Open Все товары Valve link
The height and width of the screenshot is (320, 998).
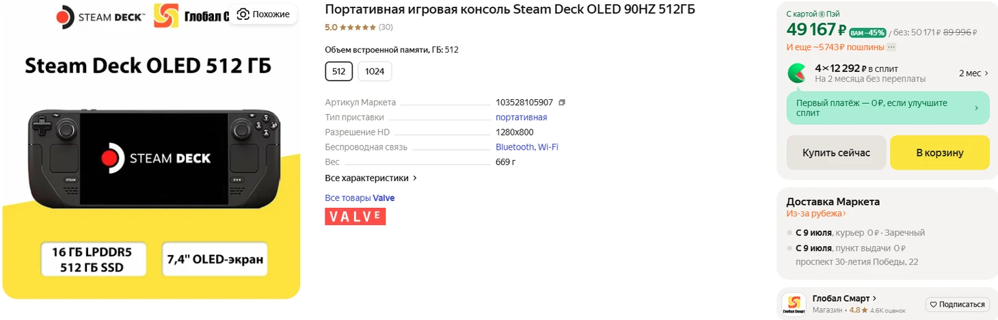click(x=360, y=198)
